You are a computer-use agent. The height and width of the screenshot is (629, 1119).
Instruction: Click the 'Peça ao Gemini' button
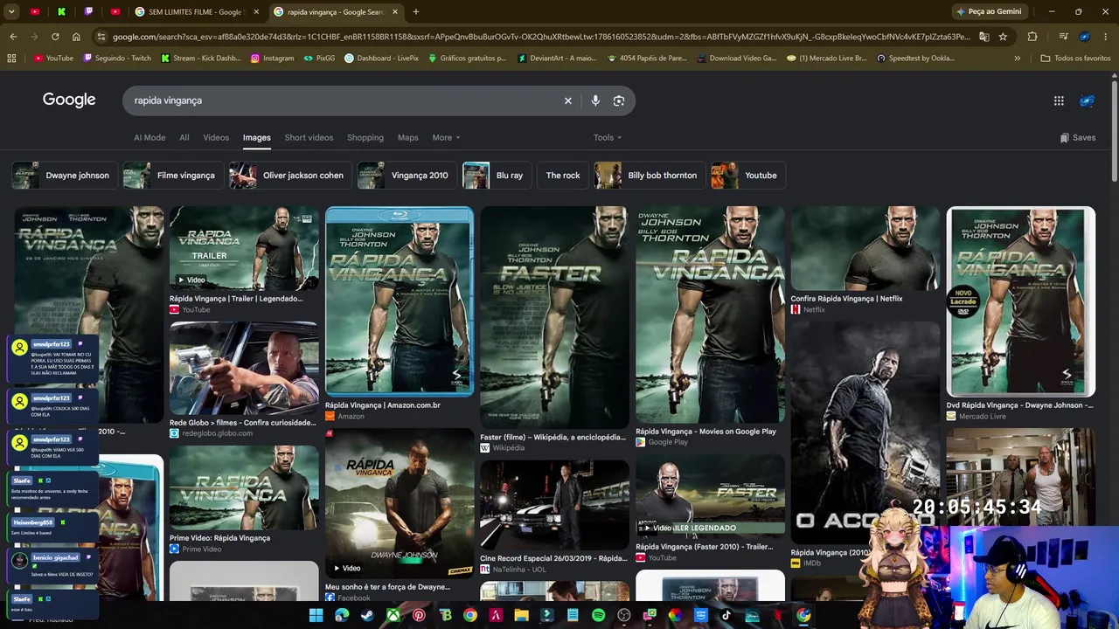tap(989, 12)
